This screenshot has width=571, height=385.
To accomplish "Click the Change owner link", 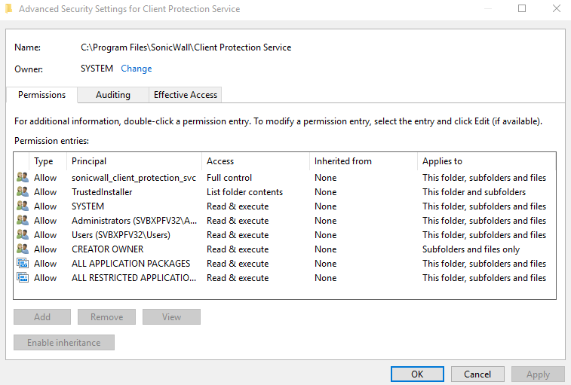I will coord(137,69).
